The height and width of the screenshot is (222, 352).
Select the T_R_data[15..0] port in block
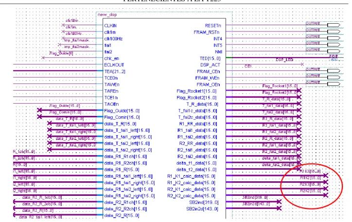(202, 104)
